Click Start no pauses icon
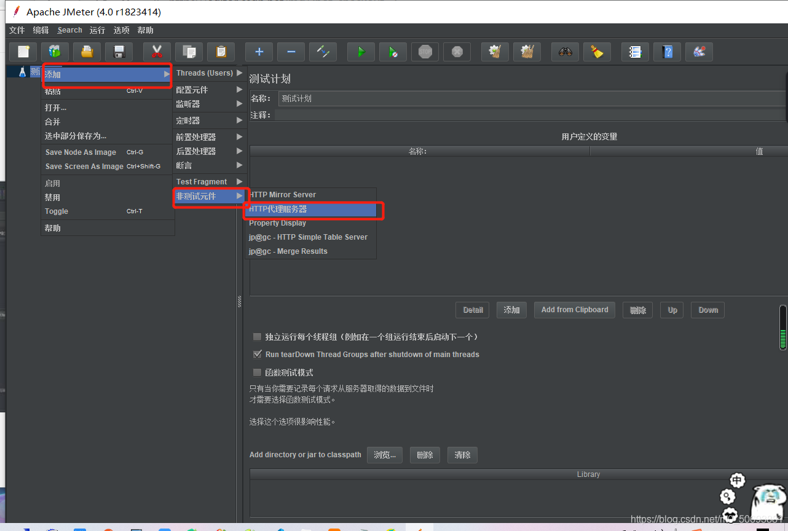Image resolution: width=788 pixels, height=531 pixels. [393, 52]
